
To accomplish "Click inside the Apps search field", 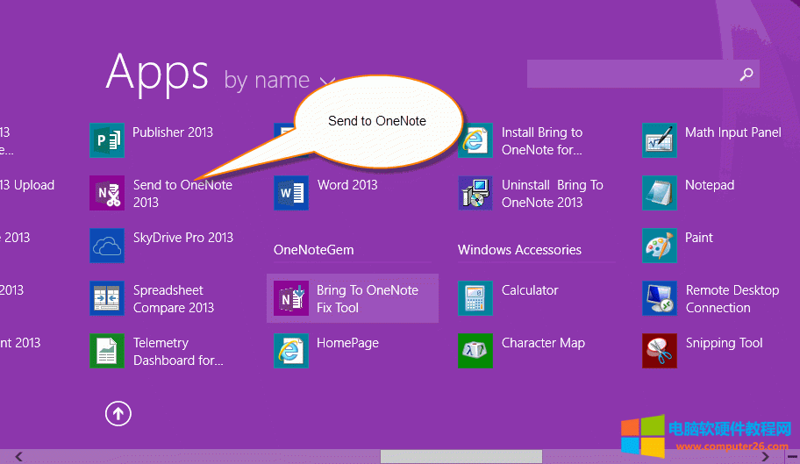I will pos(632,75).
